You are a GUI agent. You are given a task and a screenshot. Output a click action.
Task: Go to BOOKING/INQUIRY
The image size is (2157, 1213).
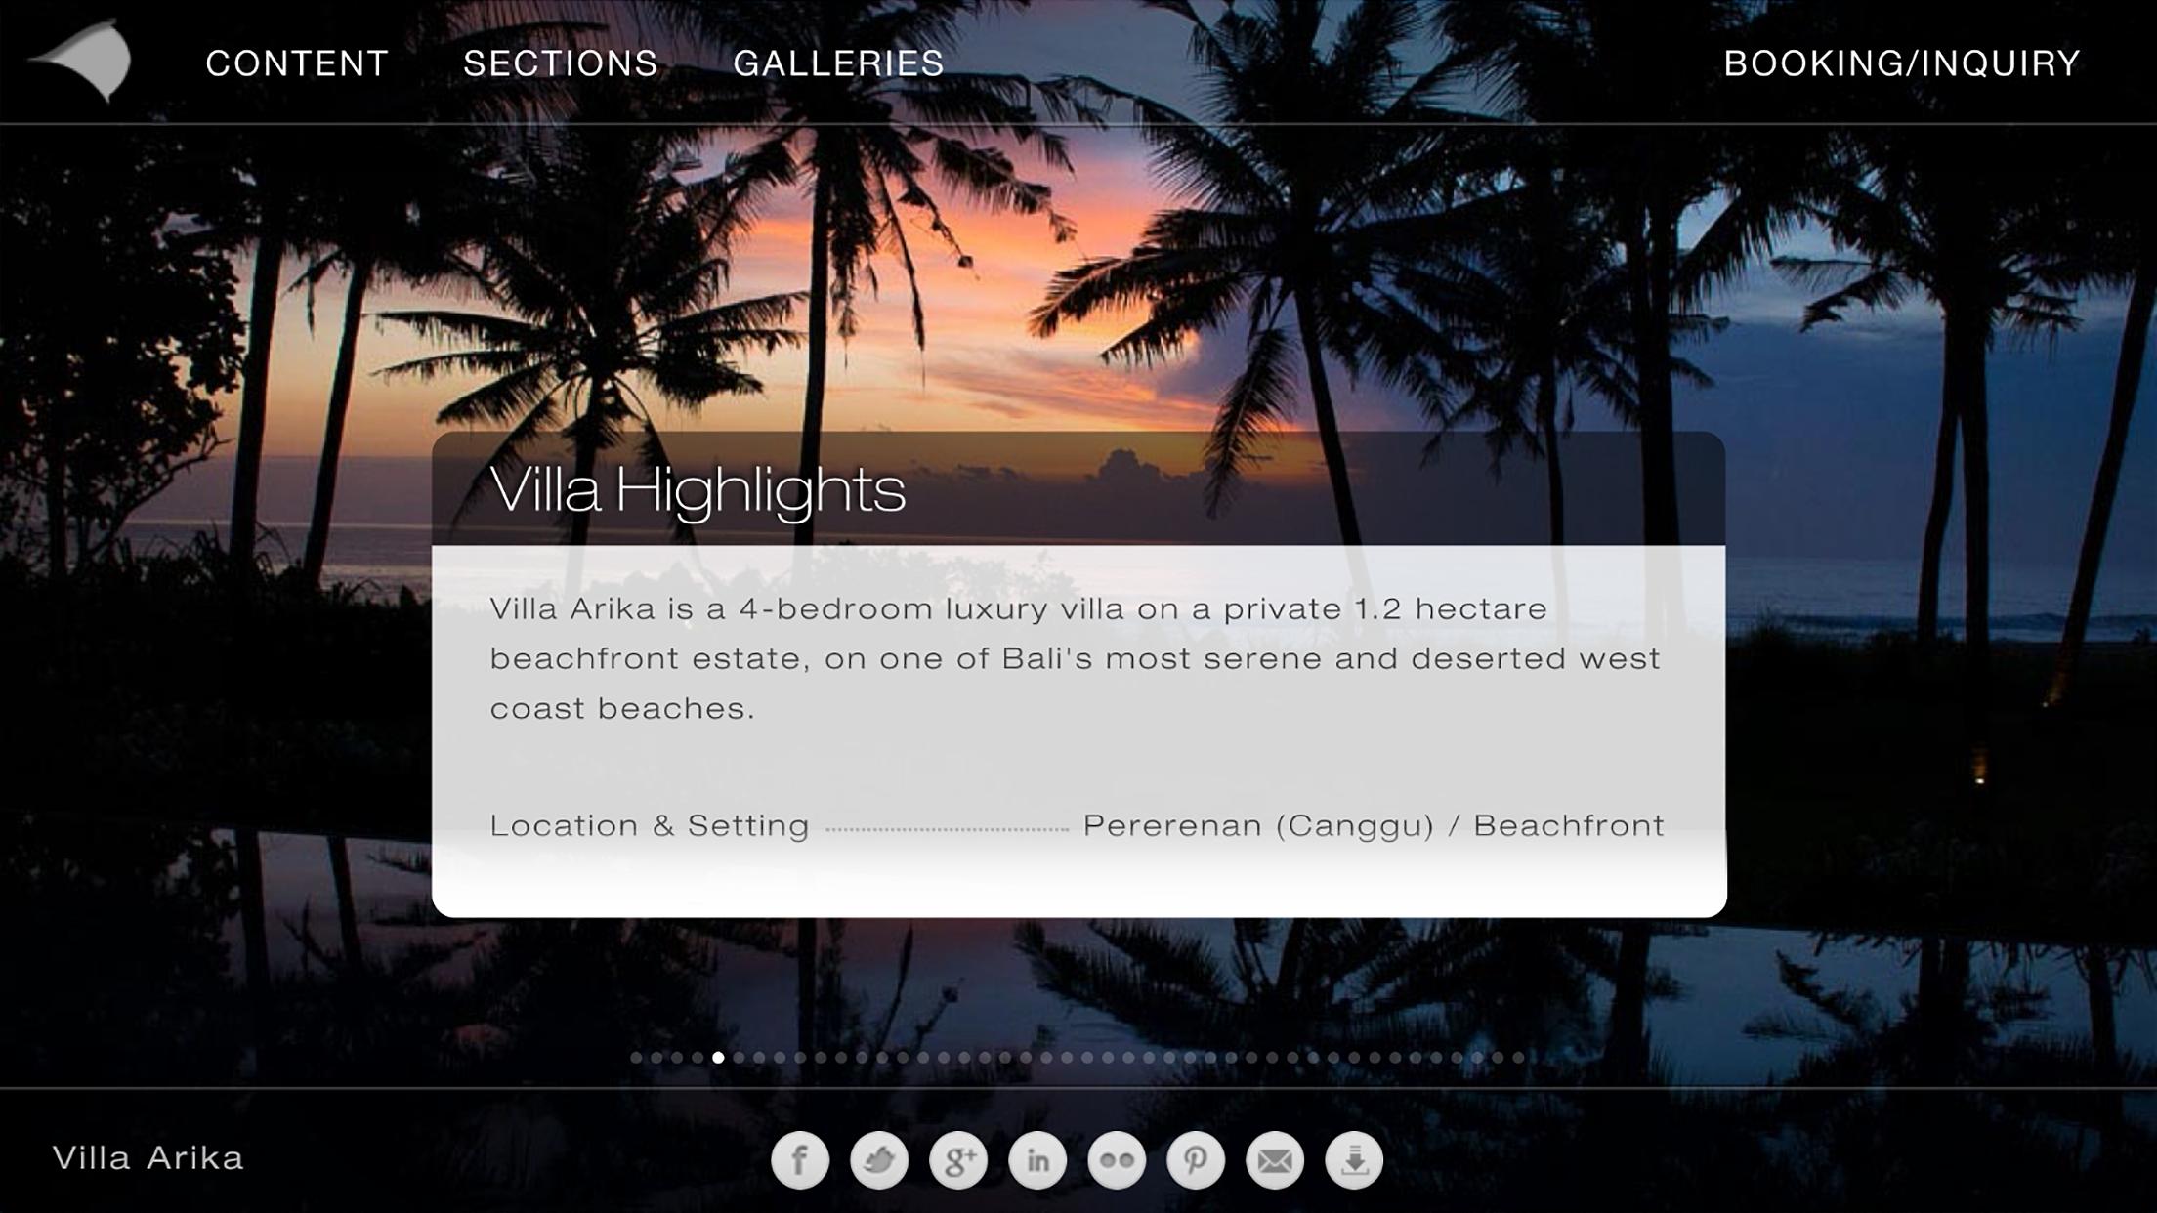(1902, 63)
